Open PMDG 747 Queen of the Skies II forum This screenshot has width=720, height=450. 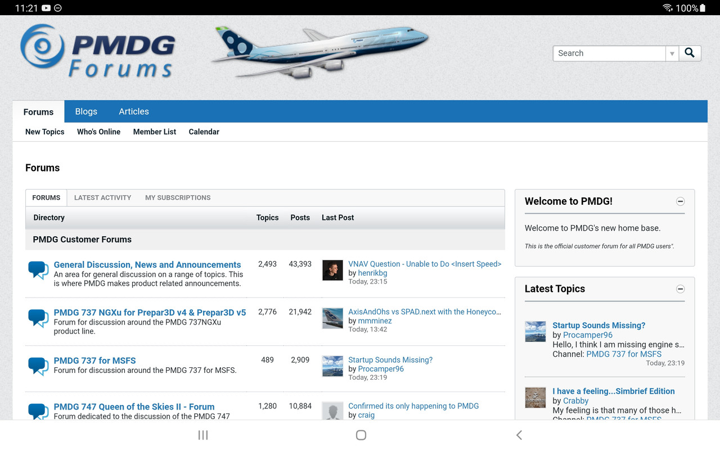(134, 407)
